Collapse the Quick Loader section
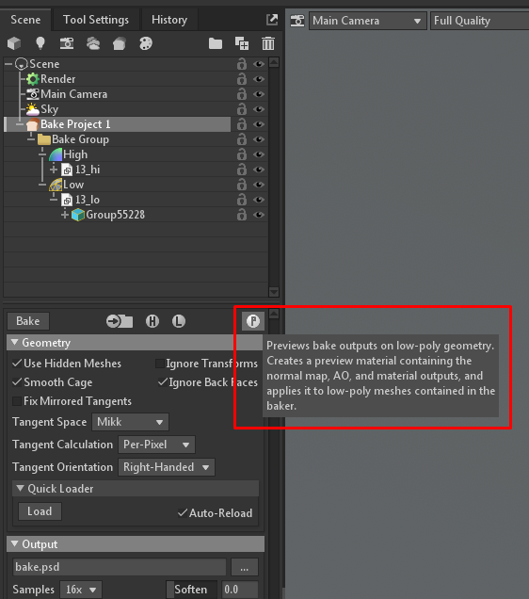This screenshot has width=529, height=599. (x=21, y=488)
